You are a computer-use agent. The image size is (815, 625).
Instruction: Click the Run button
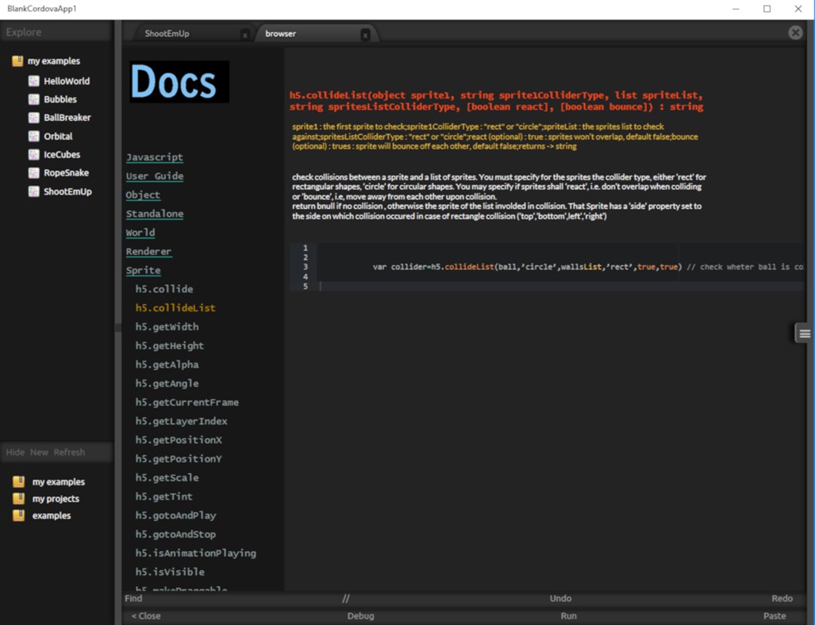(x=569, y=615)
